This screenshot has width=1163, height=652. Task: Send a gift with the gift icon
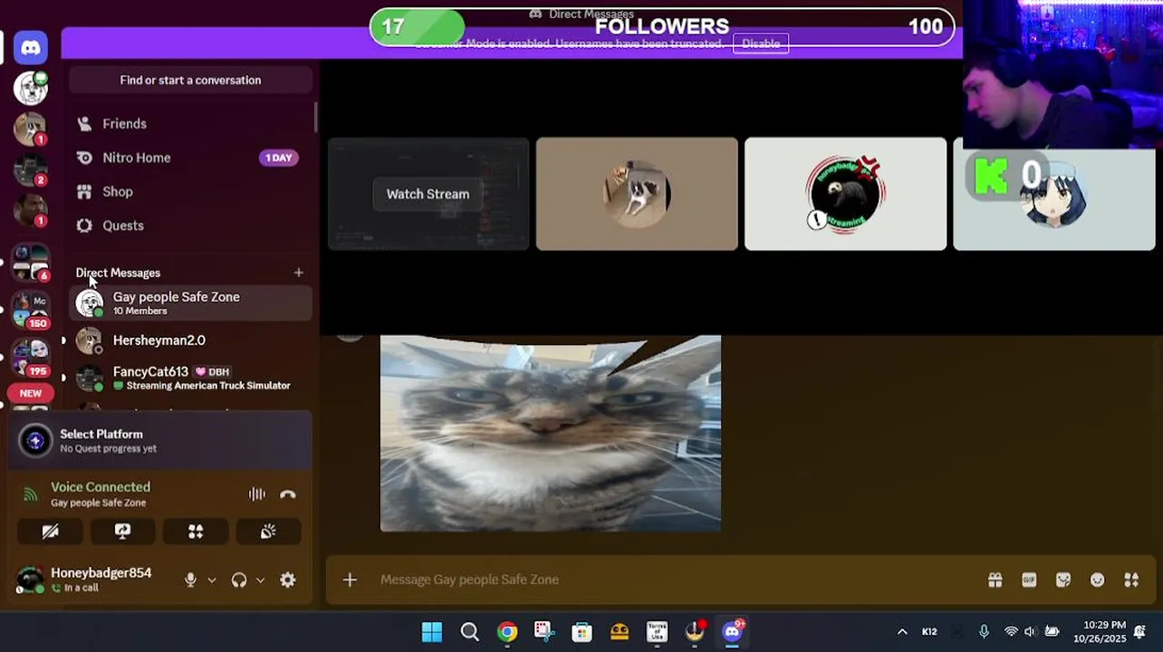click(995, 580)
